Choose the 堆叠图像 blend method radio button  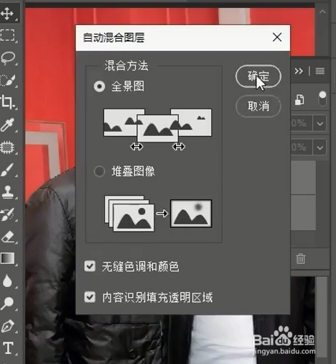click(x=99, y=171)
